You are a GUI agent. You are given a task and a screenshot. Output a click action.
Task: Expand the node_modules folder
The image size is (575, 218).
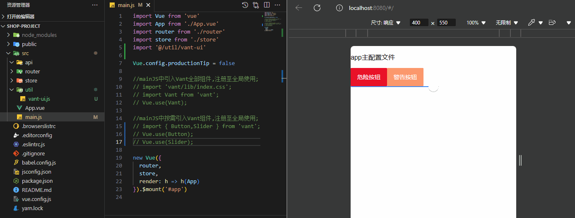click(52, 35)
